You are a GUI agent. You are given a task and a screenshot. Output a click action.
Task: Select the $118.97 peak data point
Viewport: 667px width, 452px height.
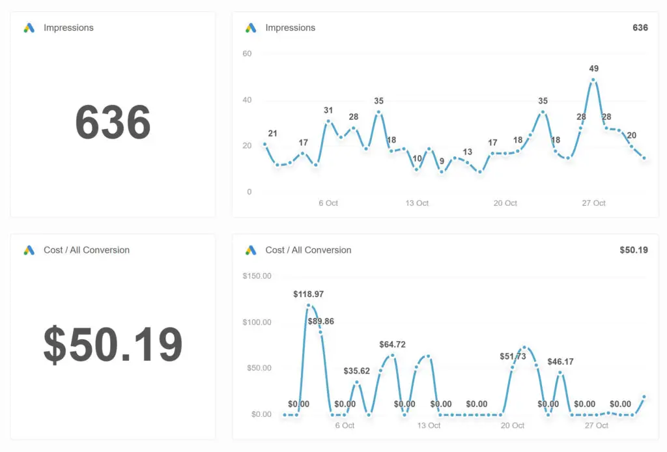[x=308, y=305]
